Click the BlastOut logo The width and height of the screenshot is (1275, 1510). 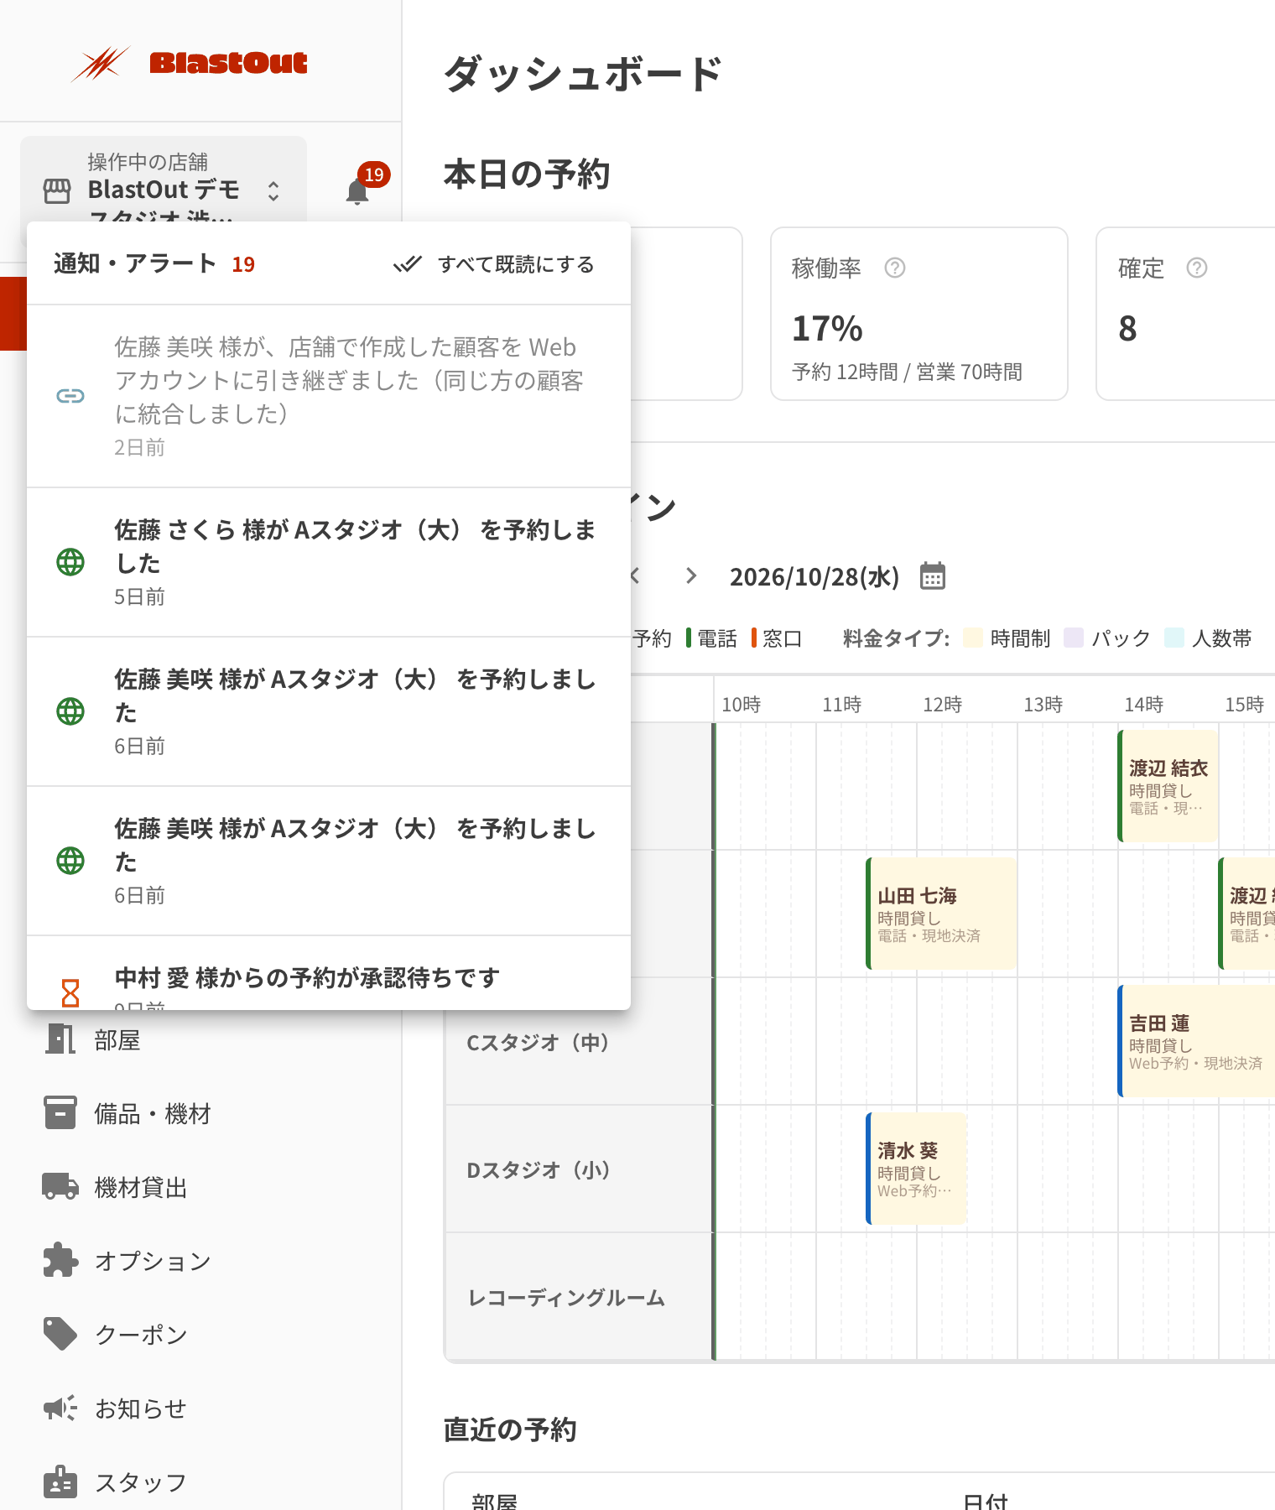click(190, 63)
